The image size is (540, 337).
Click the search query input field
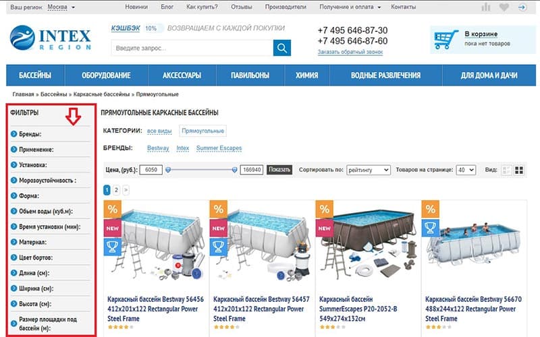pos(192,48)
